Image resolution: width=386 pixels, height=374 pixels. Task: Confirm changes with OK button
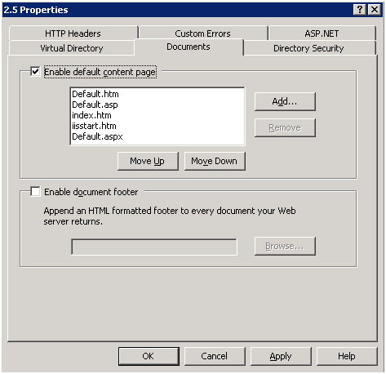coord(149,356)
